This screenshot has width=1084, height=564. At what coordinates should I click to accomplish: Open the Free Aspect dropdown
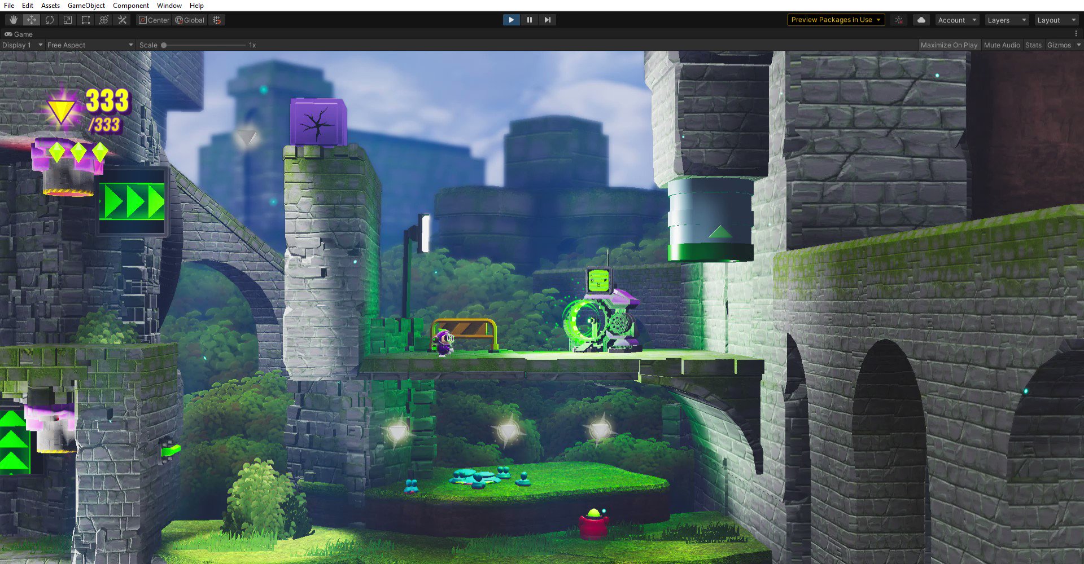tap(90, 45)
